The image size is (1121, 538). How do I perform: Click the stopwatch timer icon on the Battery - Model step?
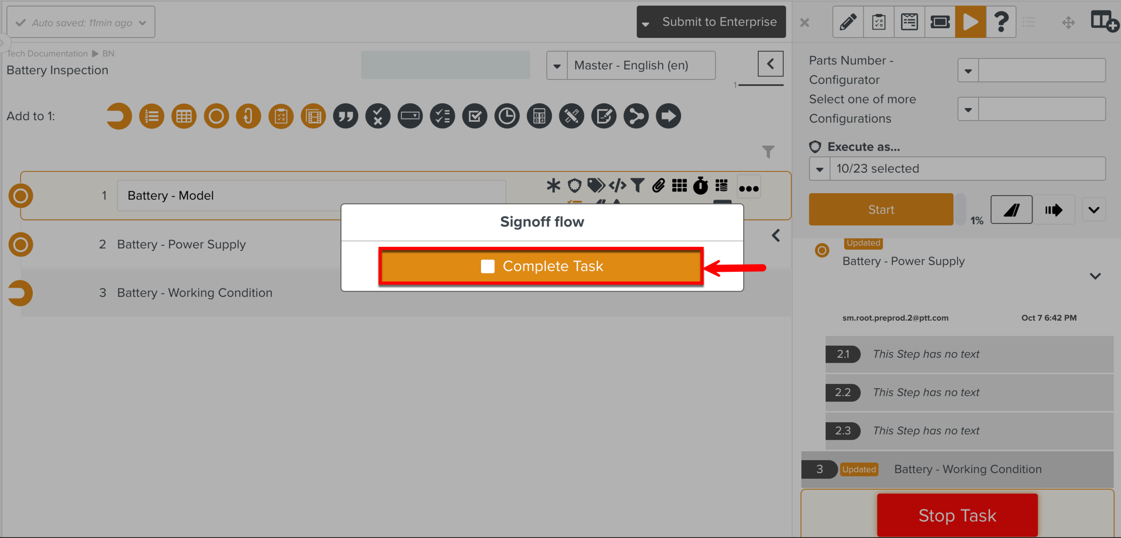[x=700, y=185]
